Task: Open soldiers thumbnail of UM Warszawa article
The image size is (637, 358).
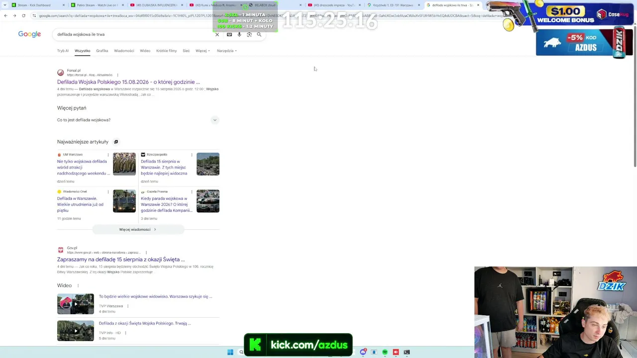Action: (124, 164)
